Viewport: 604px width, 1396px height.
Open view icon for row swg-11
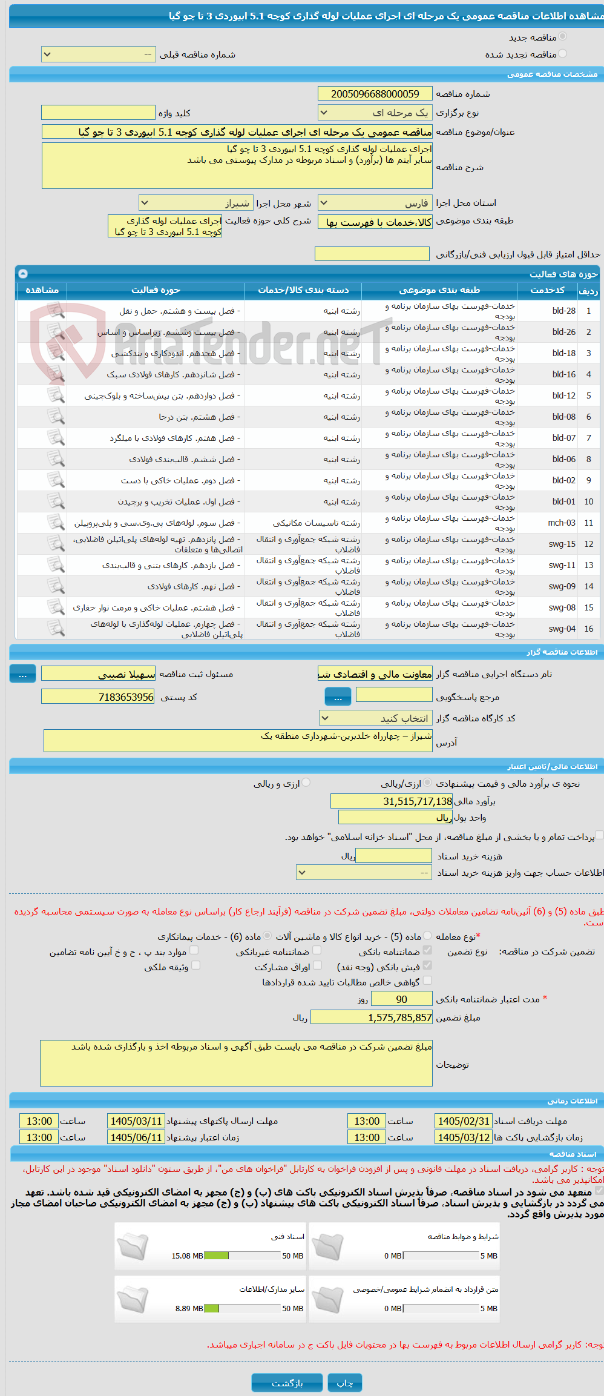pyautogui.click(x=56, y=565)
